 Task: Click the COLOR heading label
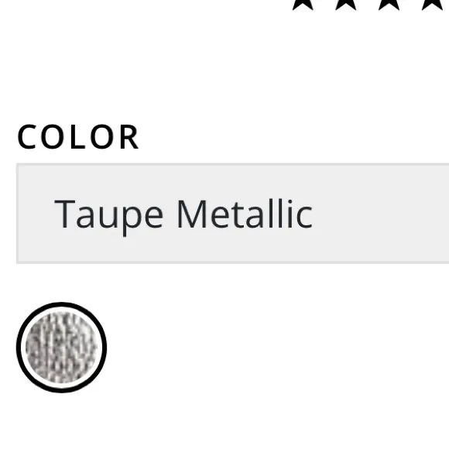tap(78, 137)
